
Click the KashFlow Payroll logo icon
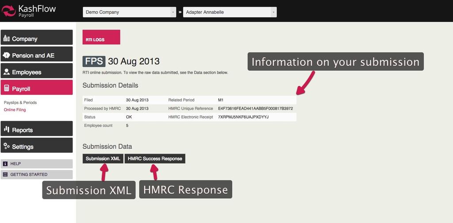[9, 11]
